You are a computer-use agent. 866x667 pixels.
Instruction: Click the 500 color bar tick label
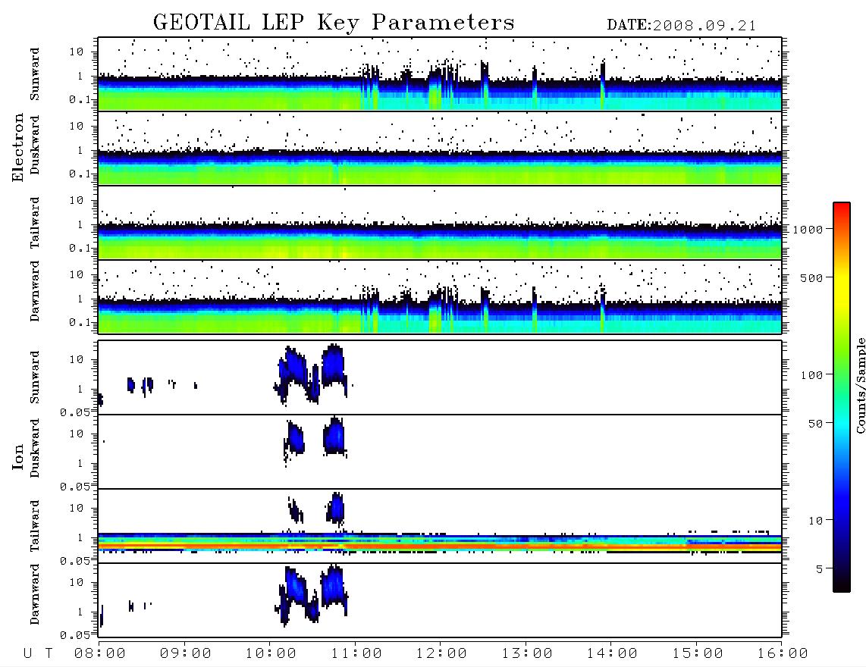click(812, 278)
